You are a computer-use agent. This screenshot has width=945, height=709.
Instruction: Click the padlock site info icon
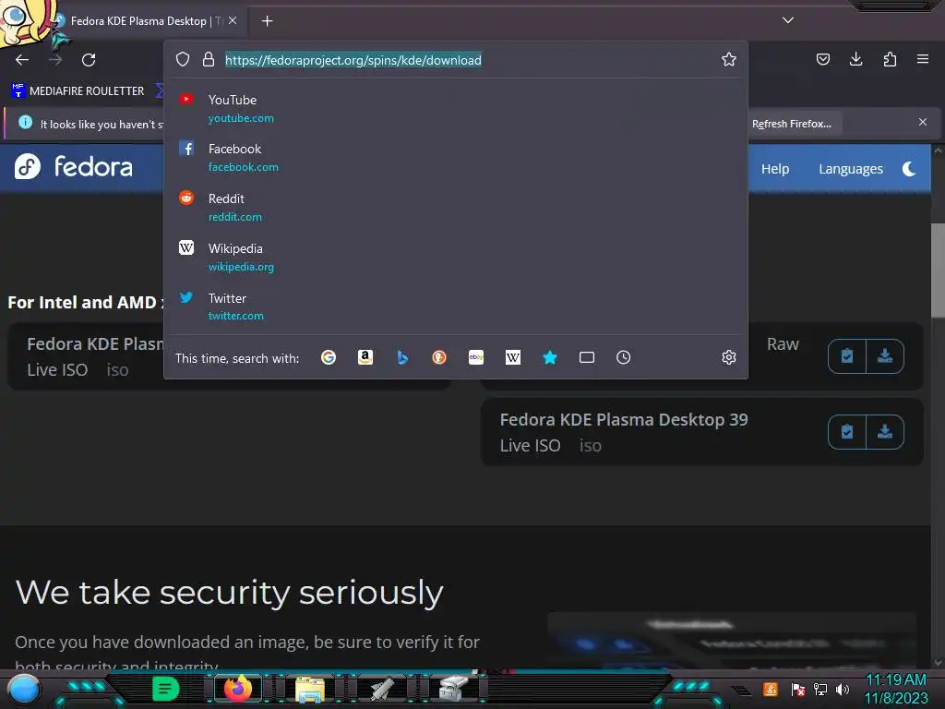(209, 59)
